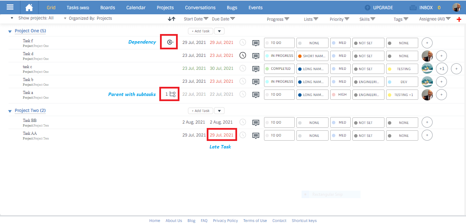The width and height of the screenshot is (466, 224).
Task: Switch to the Boards tab
Action: click(x=108, y=7)
